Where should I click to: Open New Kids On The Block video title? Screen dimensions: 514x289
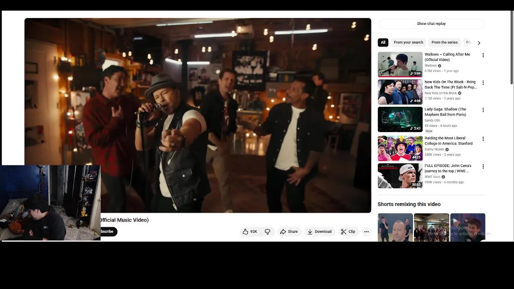(451, 84)
